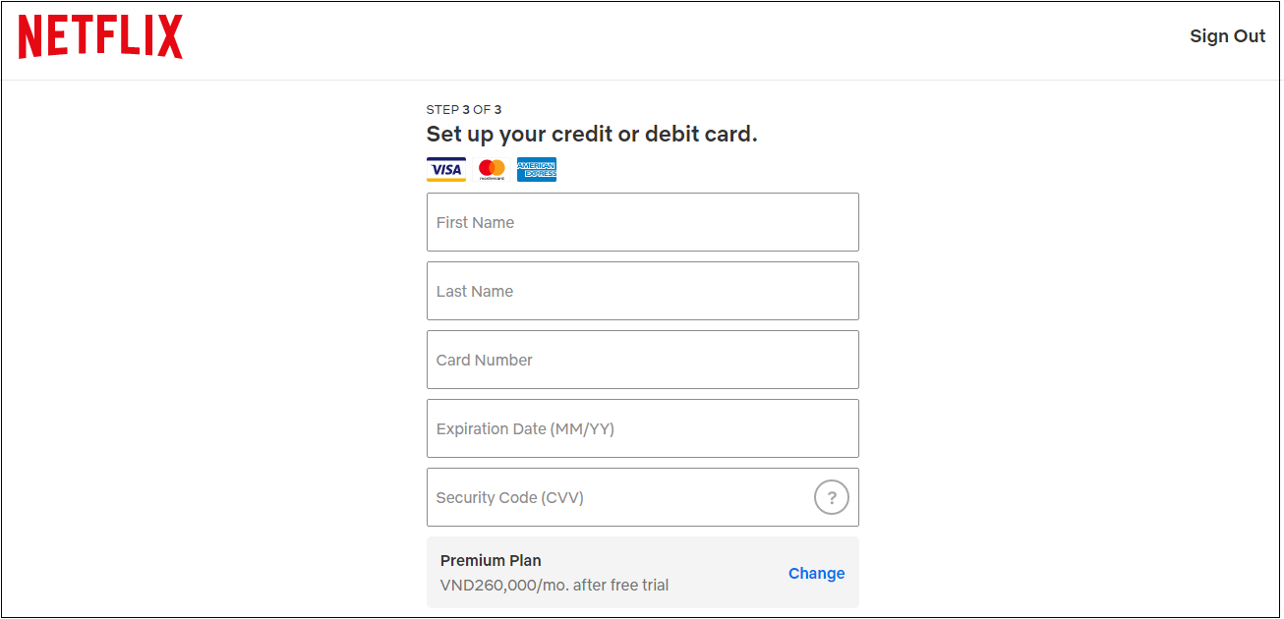Click the bold Premium Plan label
The width and height of the screenshot is (1284, 619).
tap(491, 561)
